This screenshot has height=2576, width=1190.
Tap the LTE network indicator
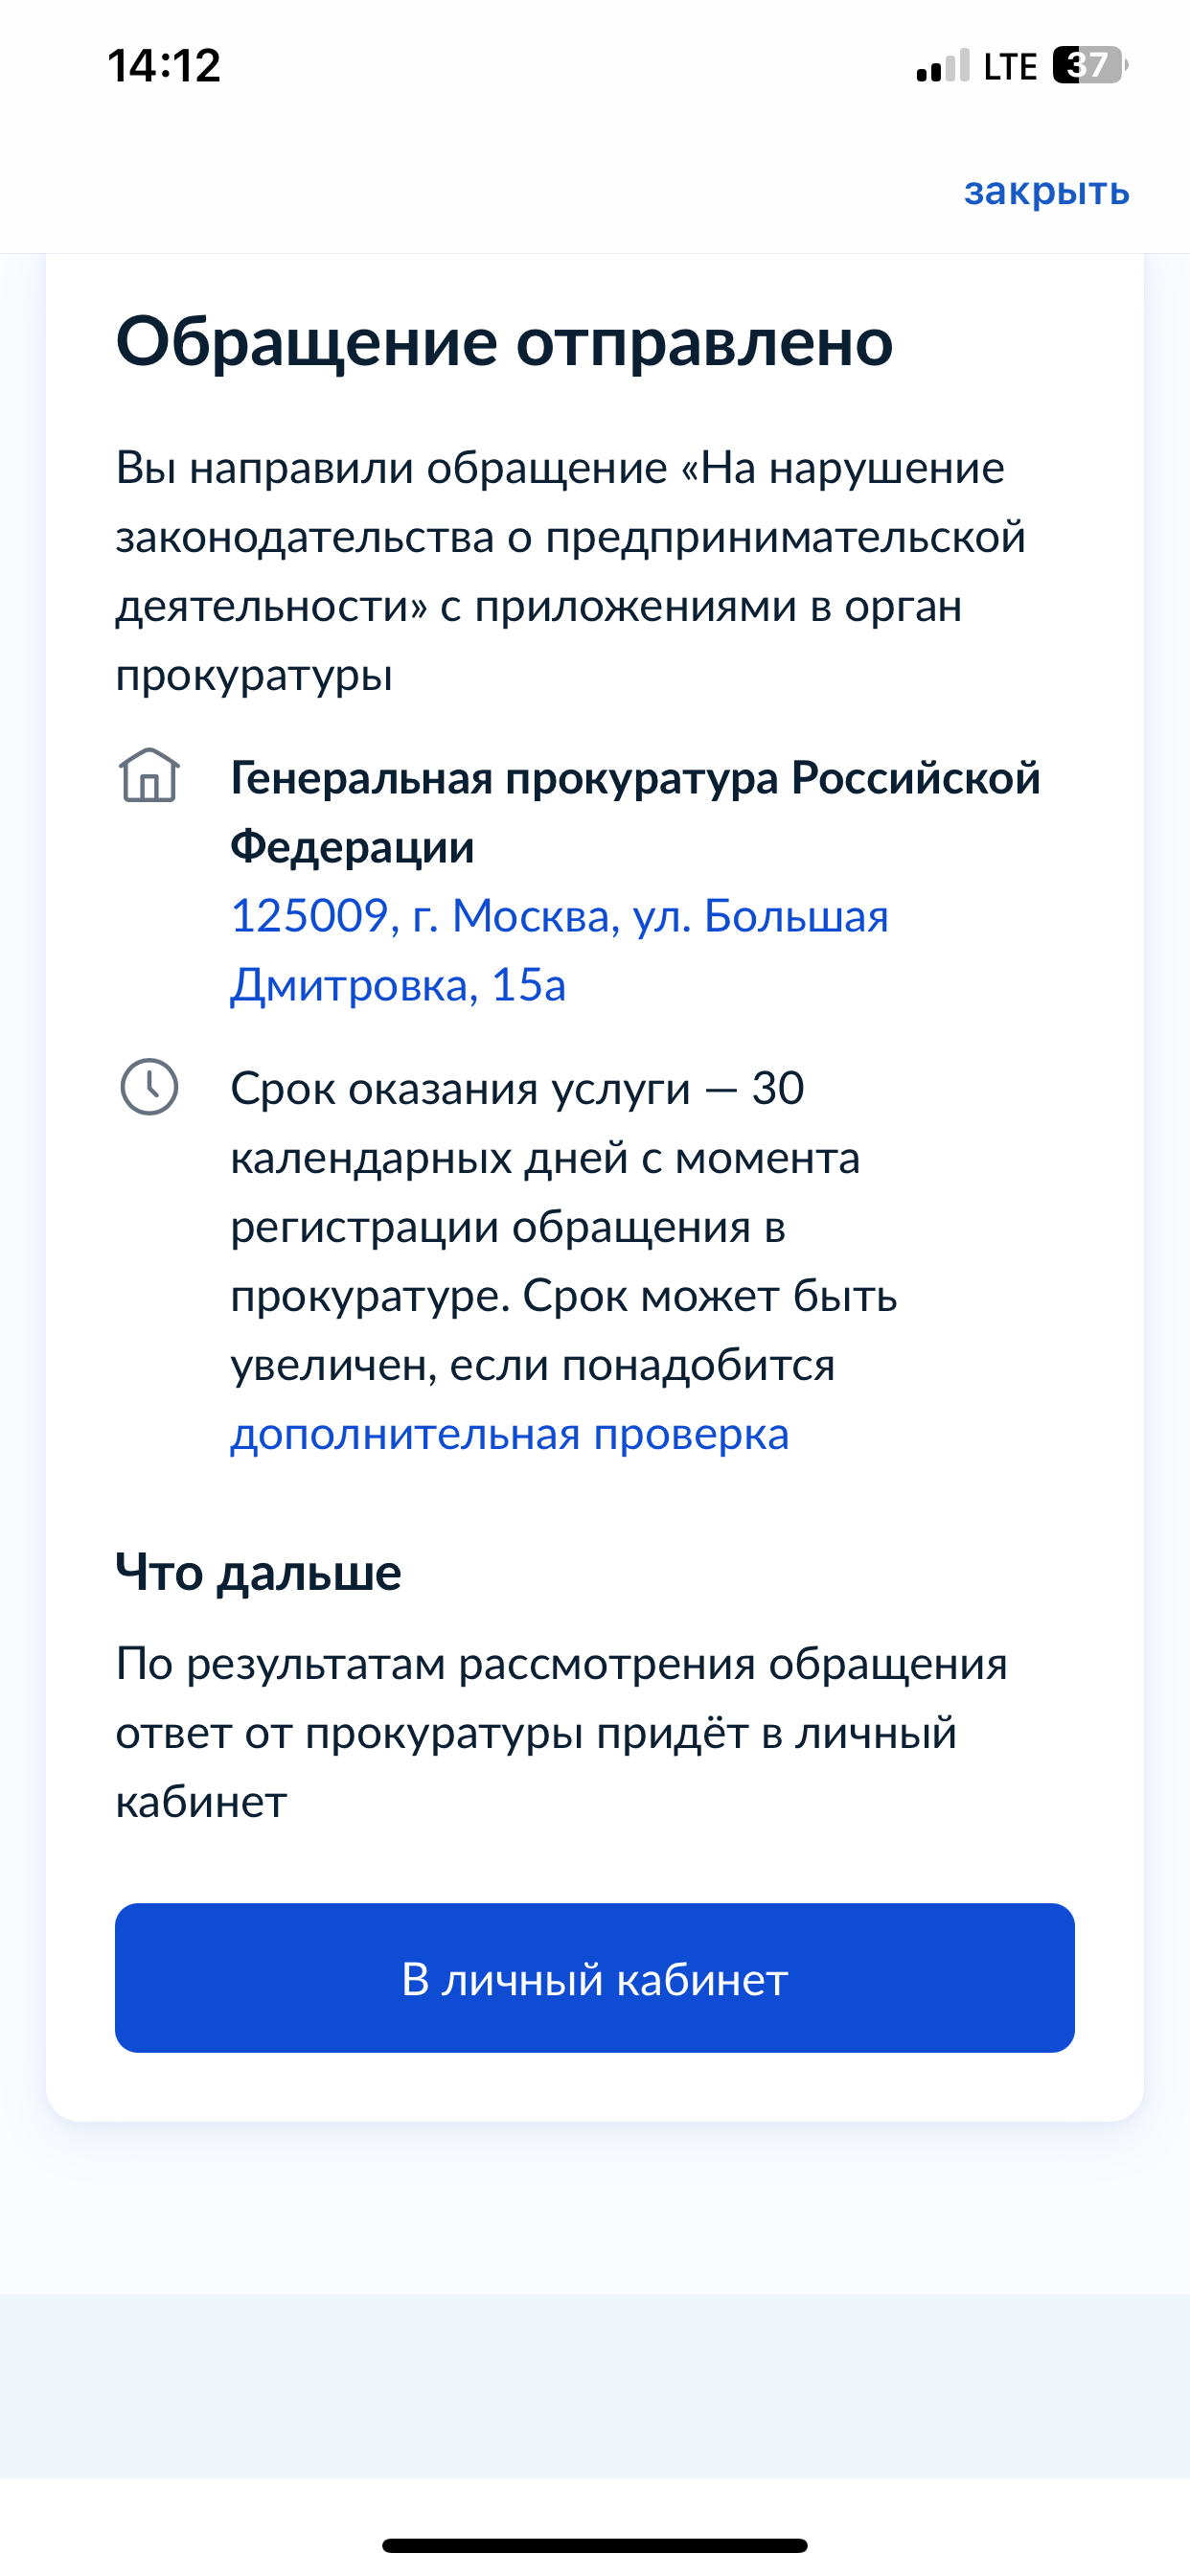point(1010,67)
